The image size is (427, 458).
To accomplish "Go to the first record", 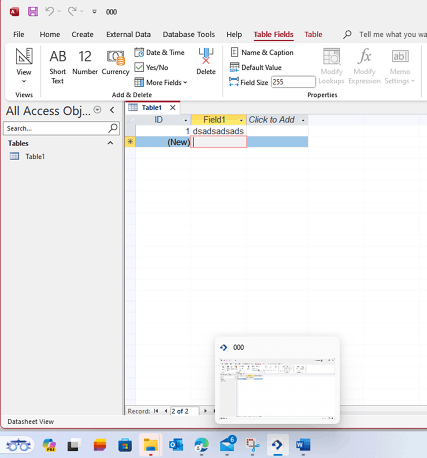I will 156,411.
